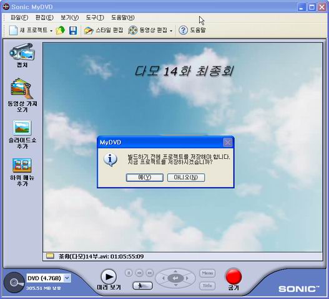
Task: Open the 도움말(H) menu
Action: click(123, 17)
